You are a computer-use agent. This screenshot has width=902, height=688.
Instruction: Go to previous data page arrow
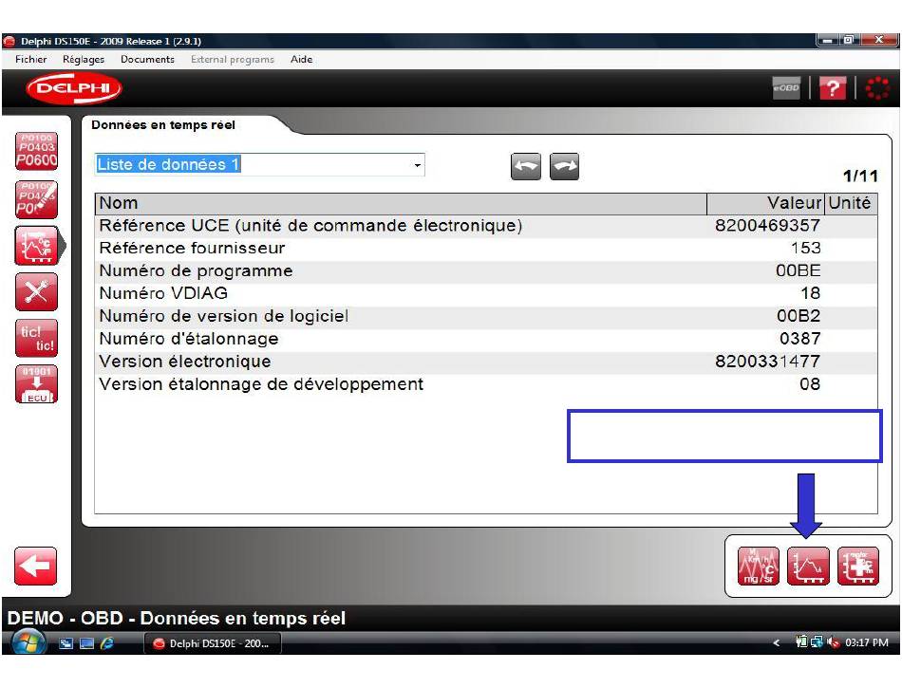(x=526, y=166)
